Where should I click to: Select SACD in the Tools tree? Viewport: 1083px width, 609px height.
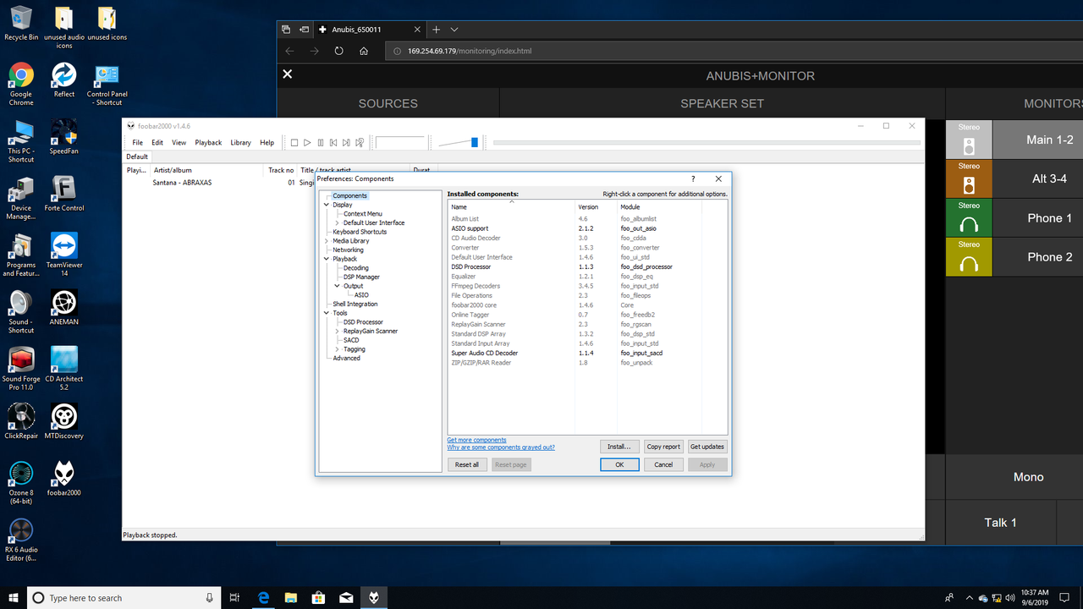351,340
